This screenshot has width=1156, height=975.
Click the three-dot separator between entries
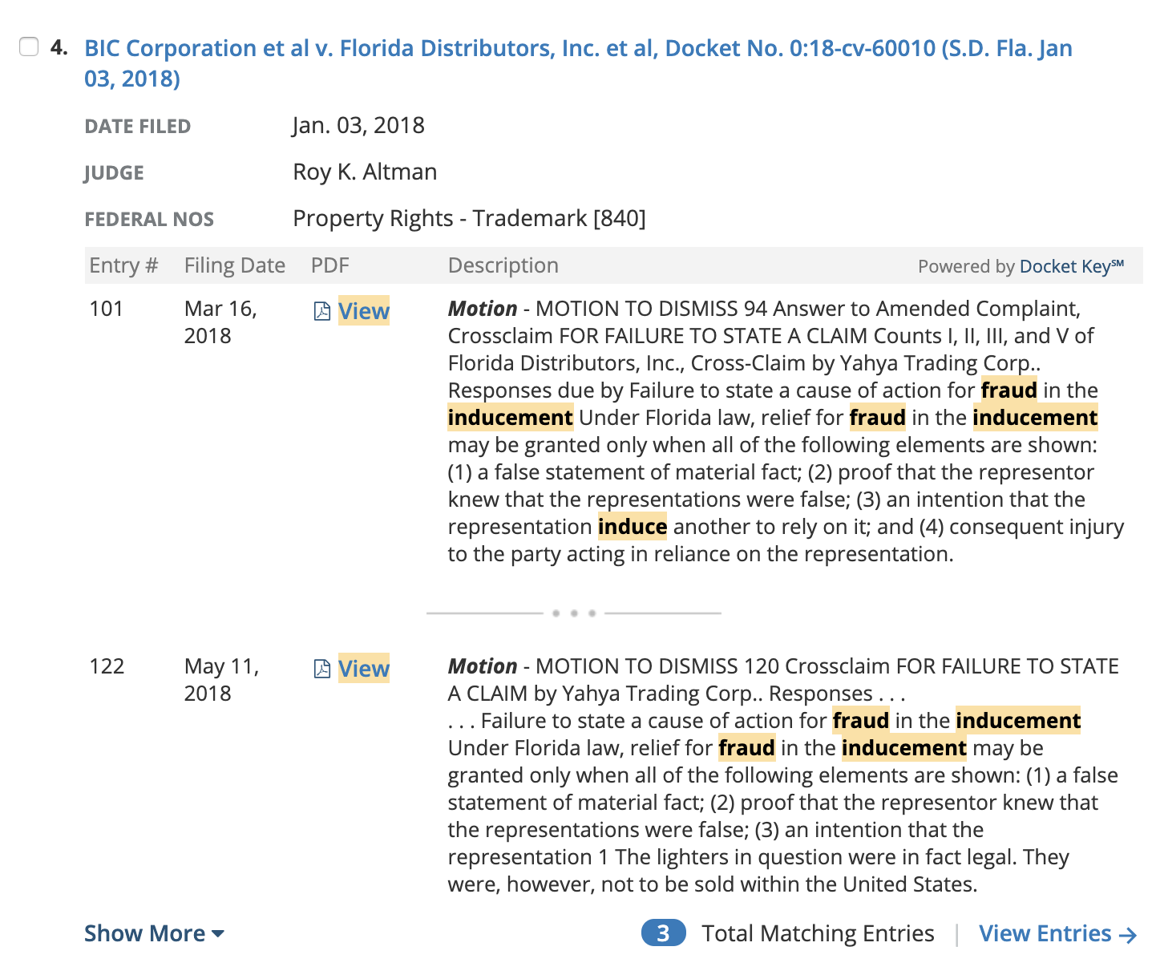tap(574, 613)
